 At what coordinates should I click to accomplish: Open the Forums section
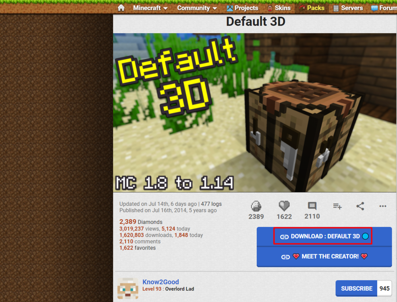(x=384, y=8)
